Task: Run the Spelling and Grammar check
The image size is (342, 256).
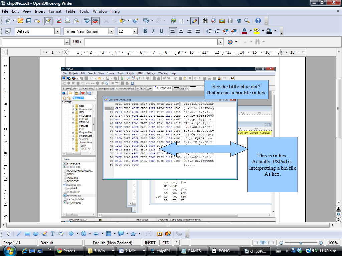Action: coord(87,21)
